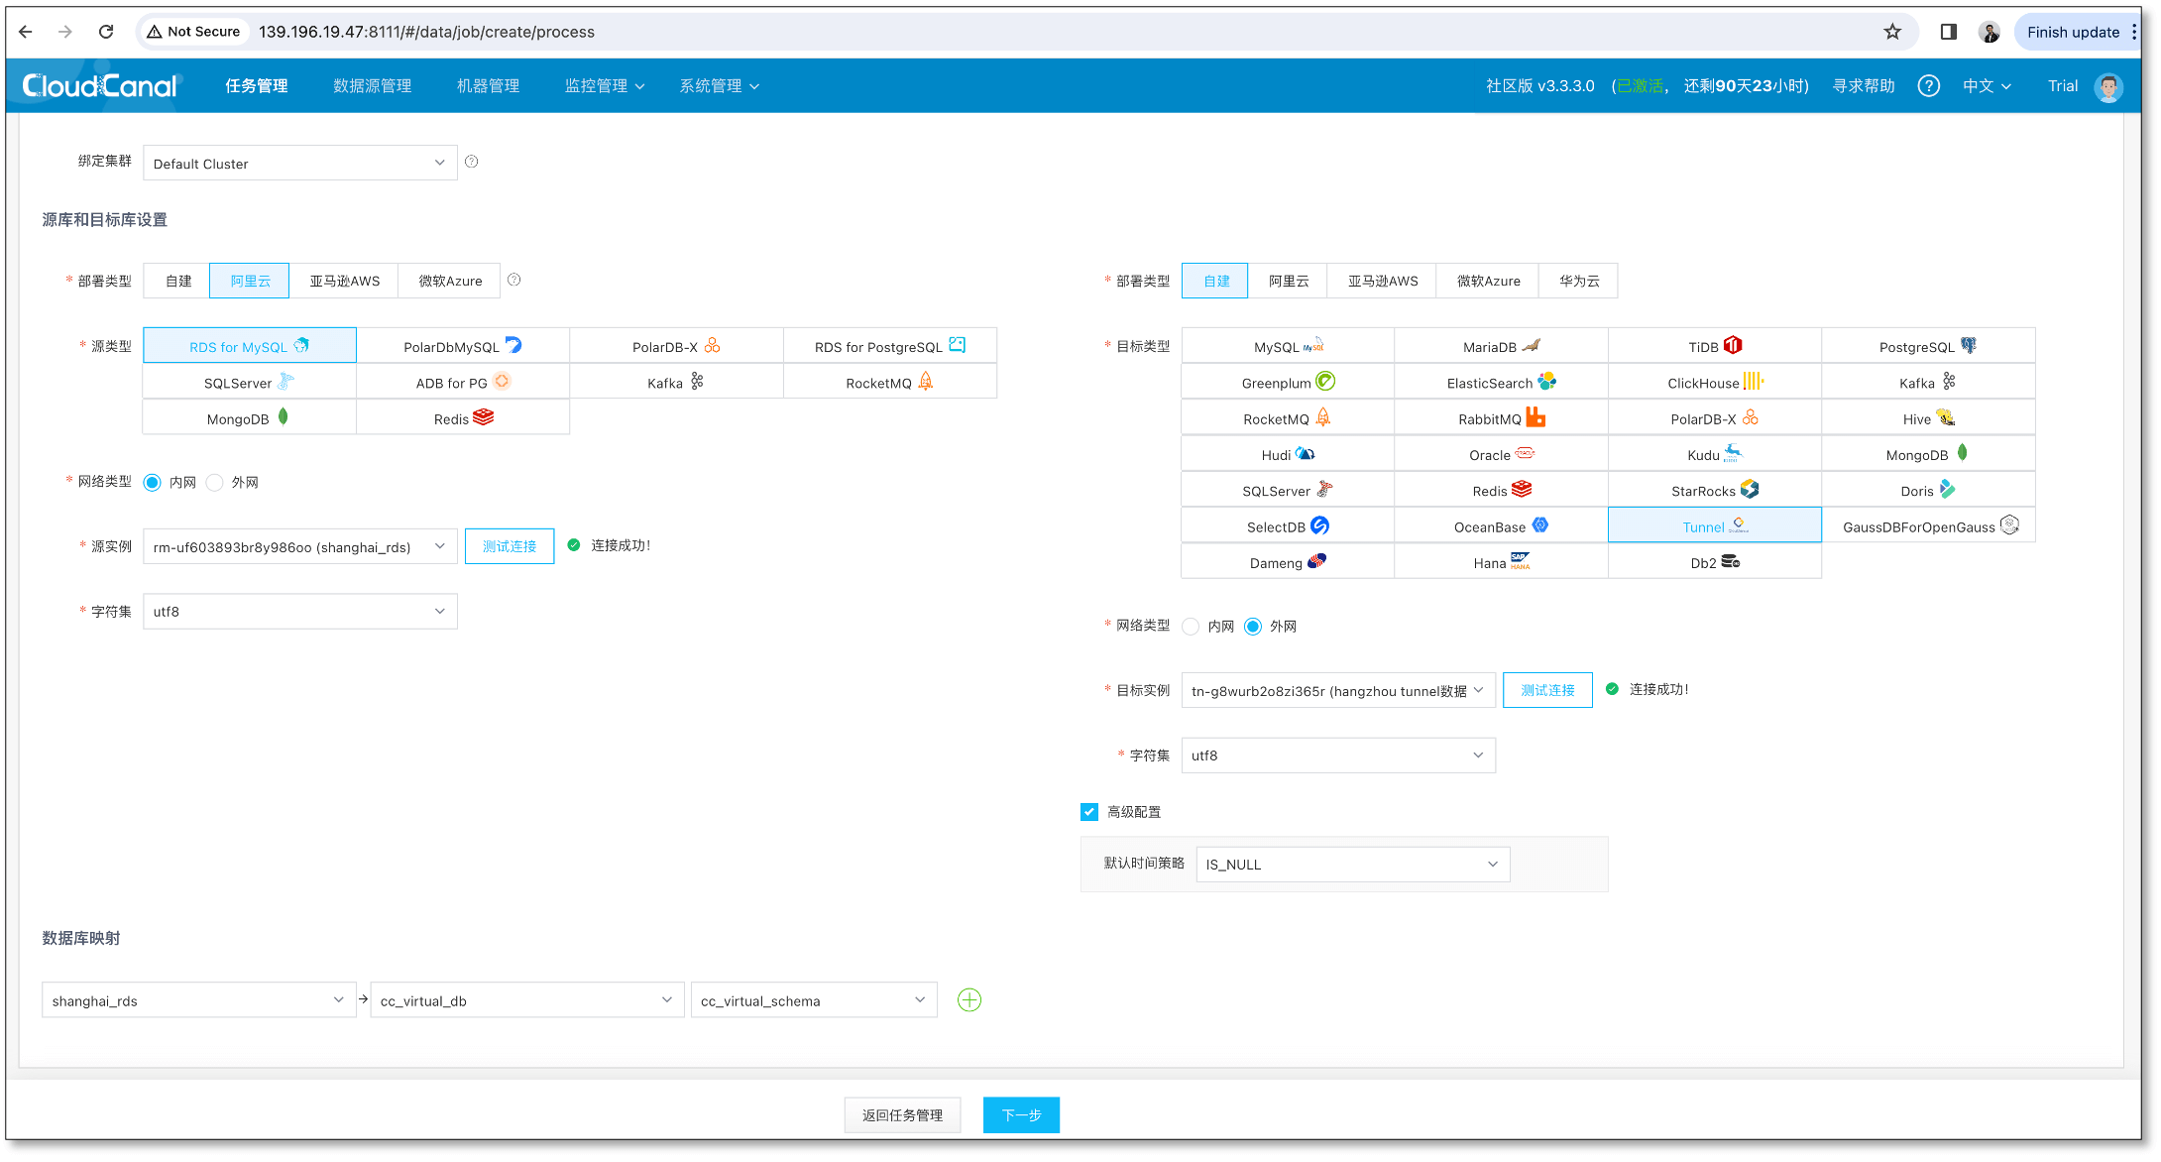Uncheck the 高级配置 checkbox
The height and width of the screenshot is (1162, 2161).
[x=1088, y=812]
